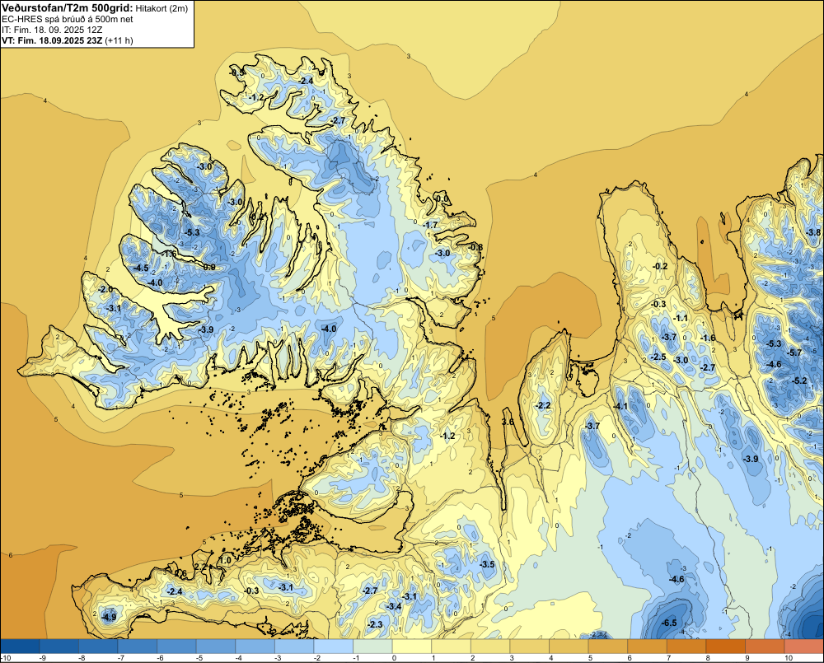Image resolution: width=824 pixels, height=663 pixels.
Task: Click legend color swatch right of 10
Action: [x=804, y=647]
